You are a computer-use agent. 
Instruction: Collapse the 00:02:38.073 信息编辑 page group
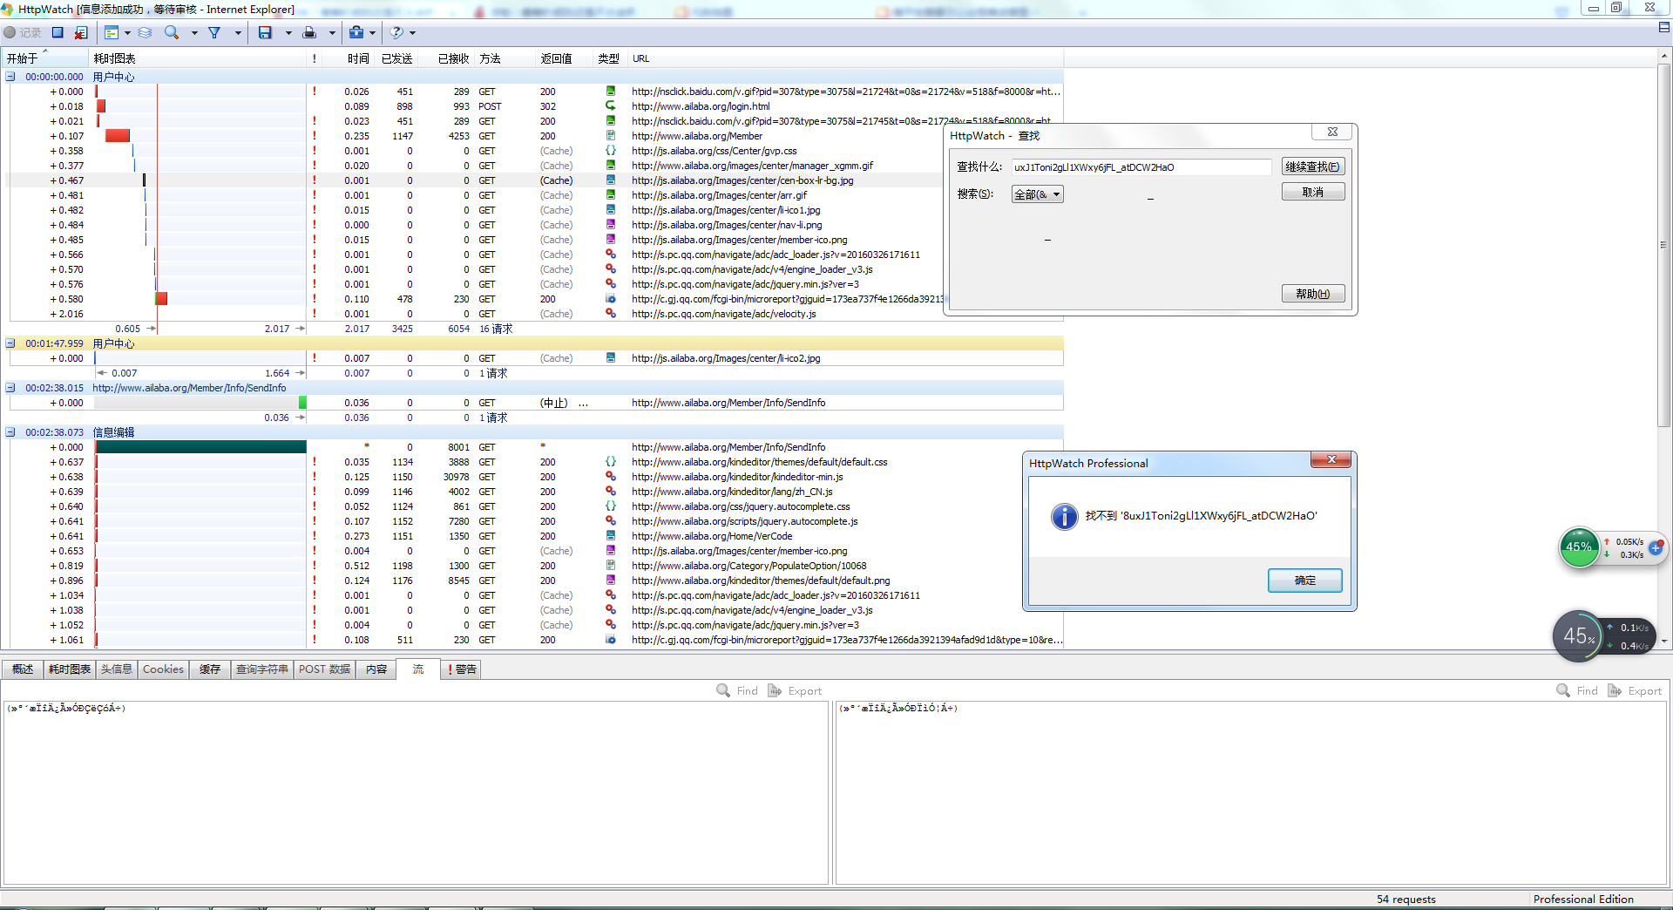[10, 432]
